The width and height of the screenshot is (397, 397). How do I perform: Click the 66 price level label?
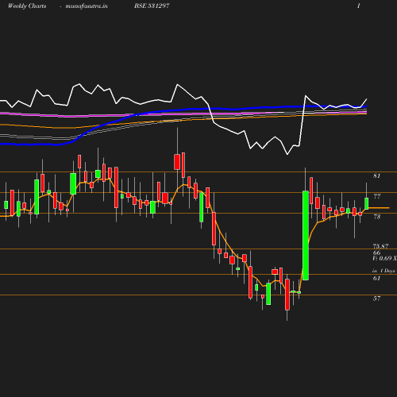click(x=376, y=252)
